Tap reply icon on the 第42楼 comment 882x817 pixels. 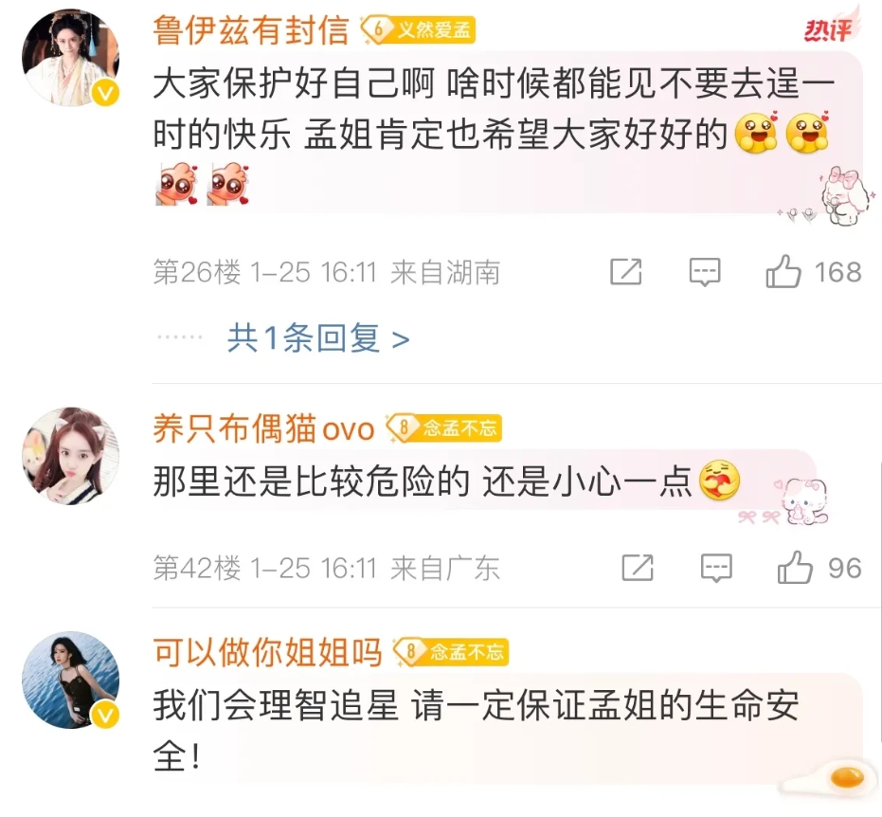[x=716, y=568]
